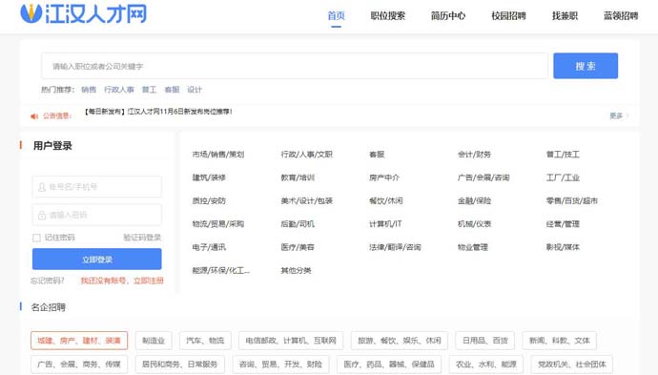
Task: Select the 汽车、物流 industry tag
Action: (205, 341)
